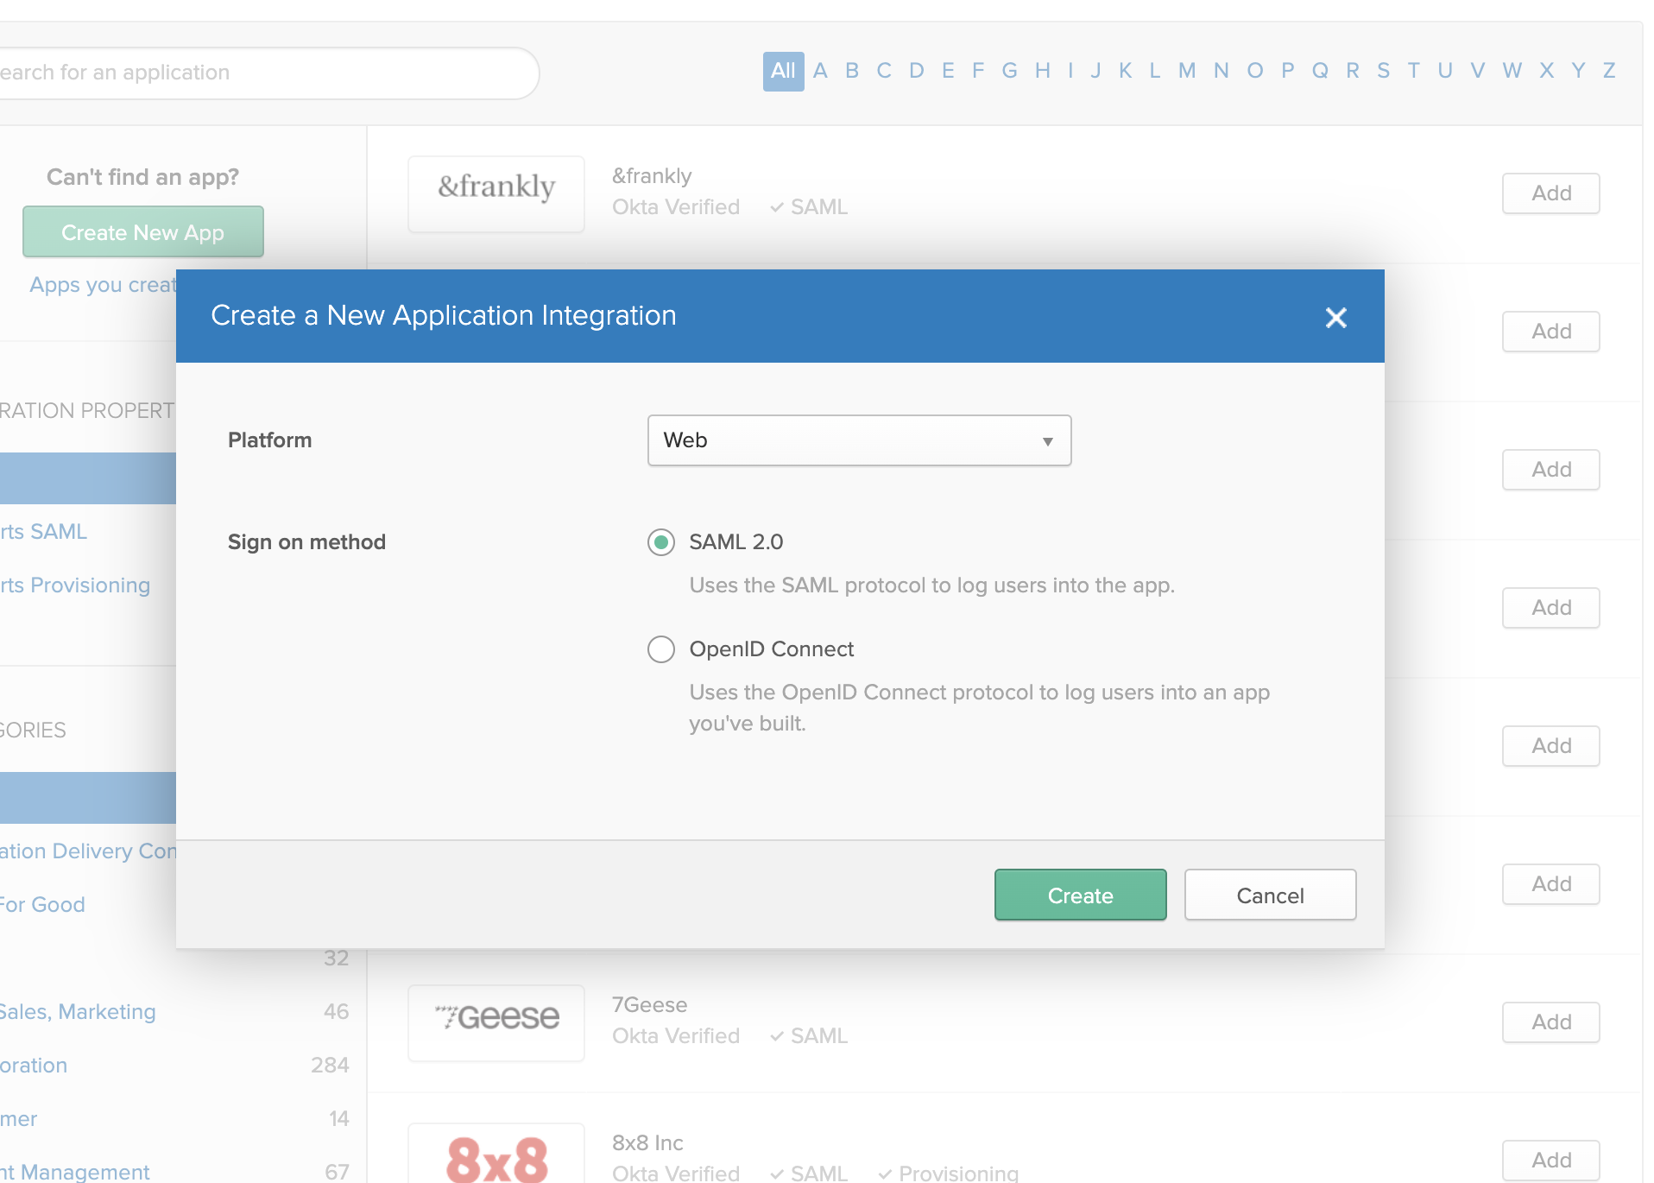Image resolution: width=1654 pixels, height=1183 pixels.
Task: Click the Create New App button
Action: click(x=142, y=231)
